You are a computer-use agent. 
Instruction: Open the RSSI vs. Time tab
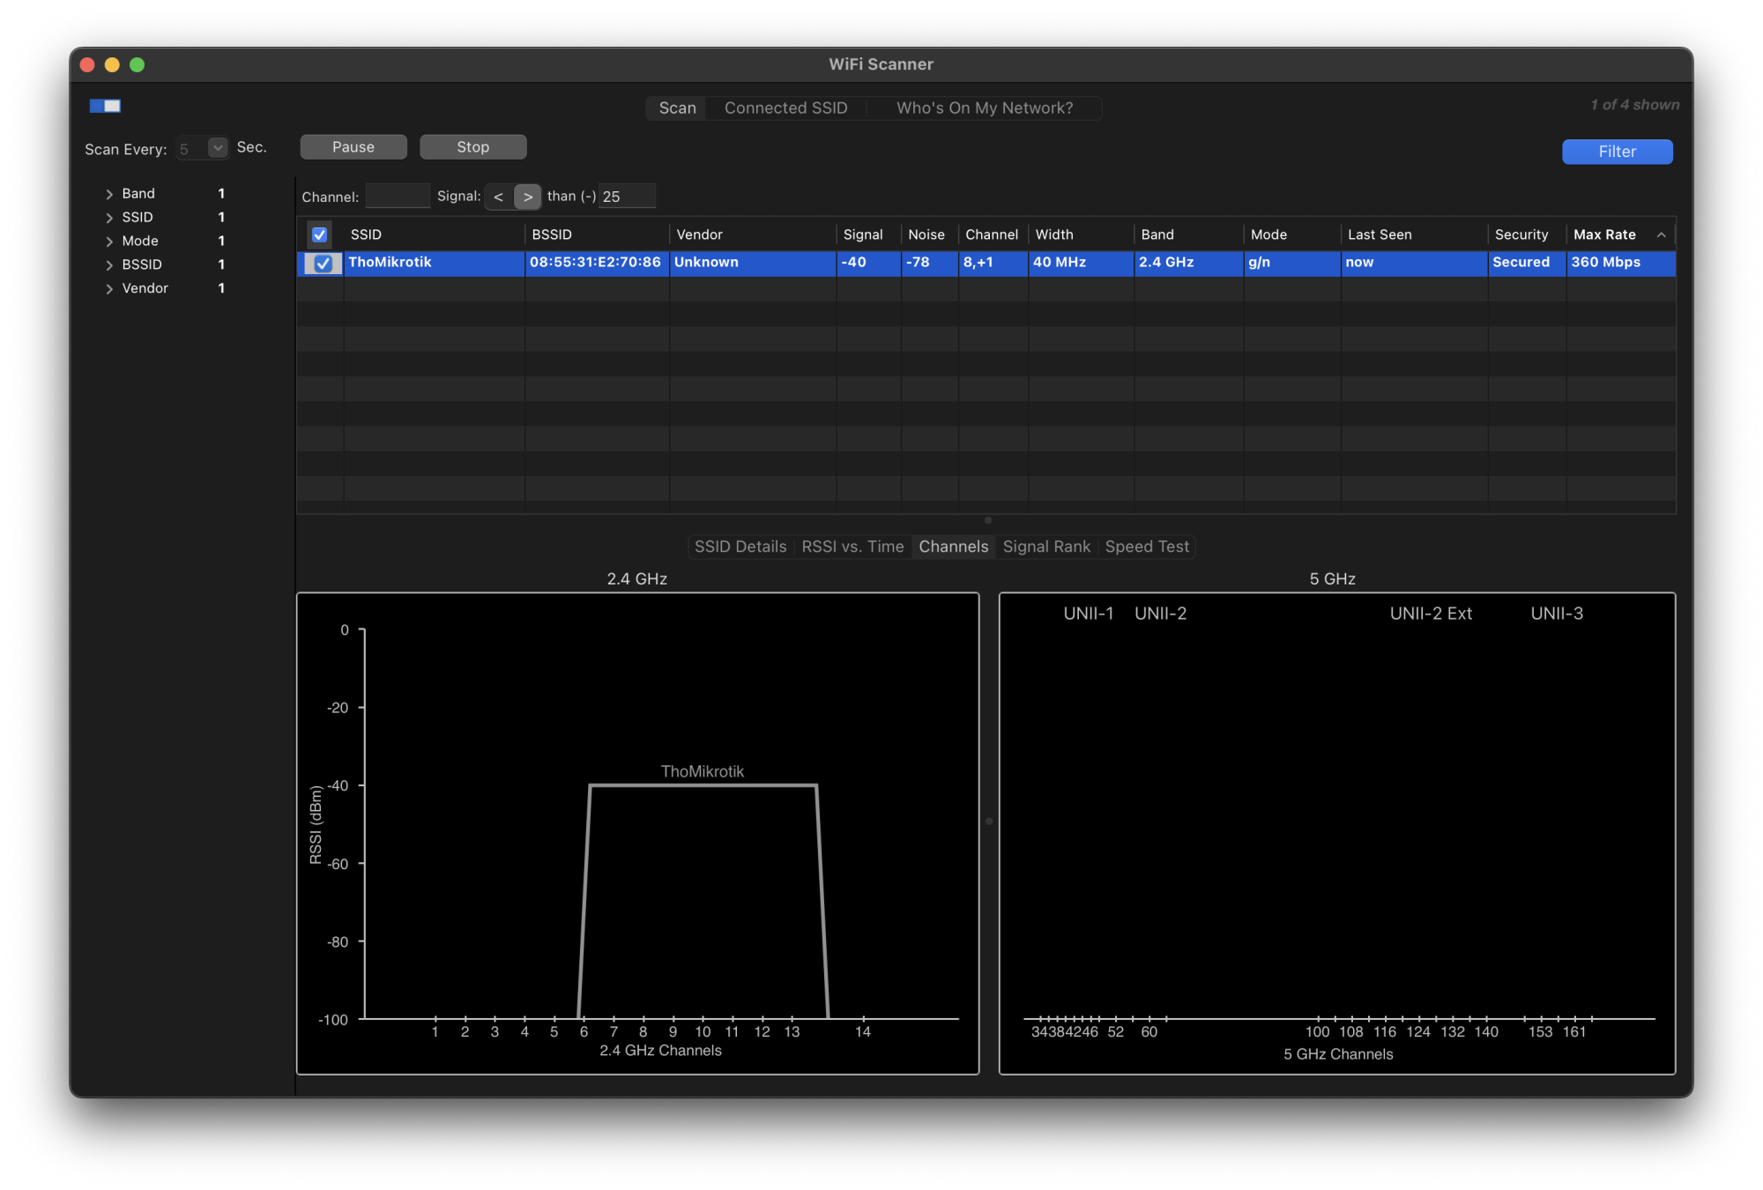[x=852, y=547]
